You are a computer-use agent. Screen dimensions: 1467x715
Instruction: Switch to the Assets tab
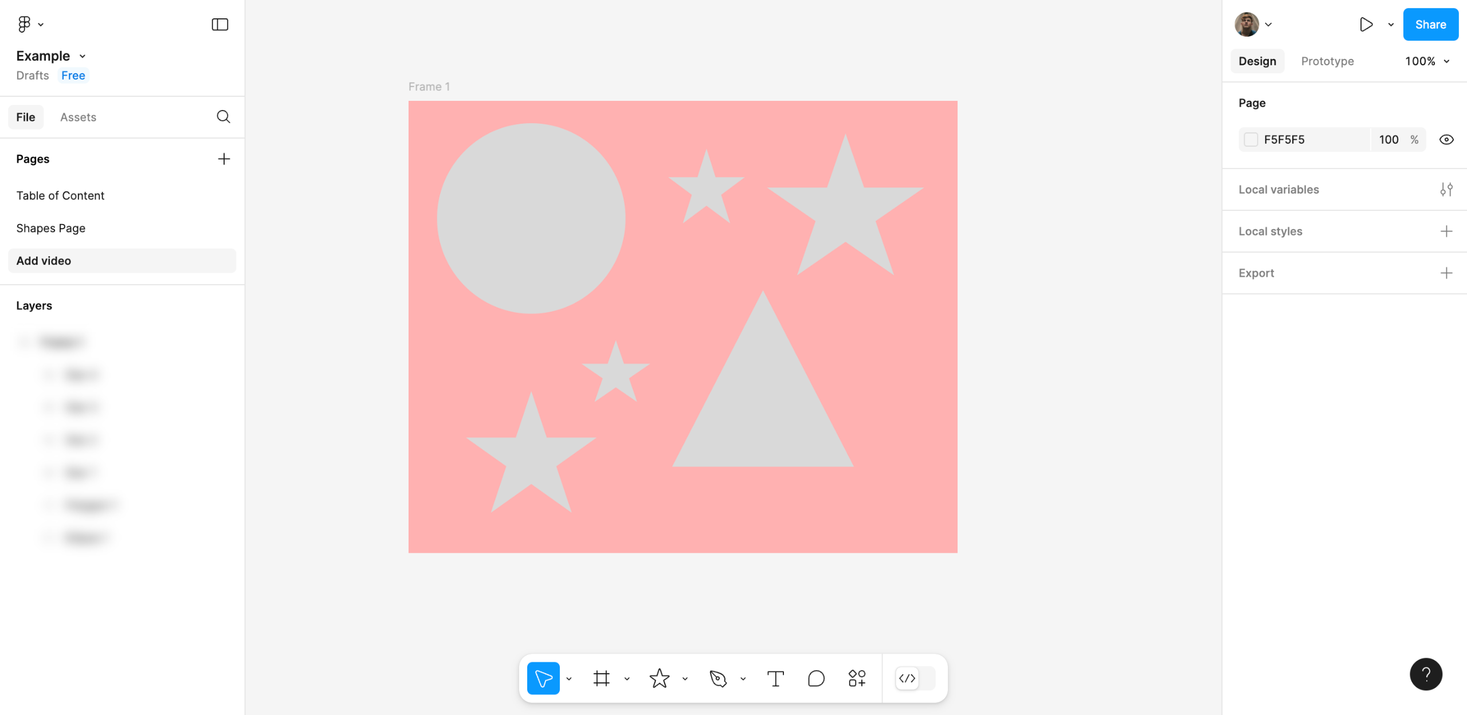[x=78, y=117]
